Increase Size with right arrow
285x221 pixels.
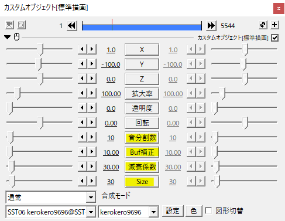pos(92,181)
